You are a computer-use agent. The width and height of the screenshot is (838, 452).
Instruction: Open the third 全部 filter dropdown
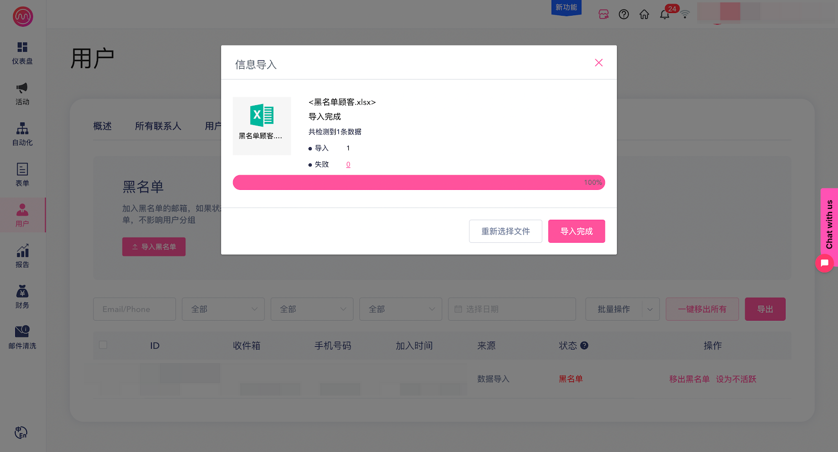click(401, 309)
